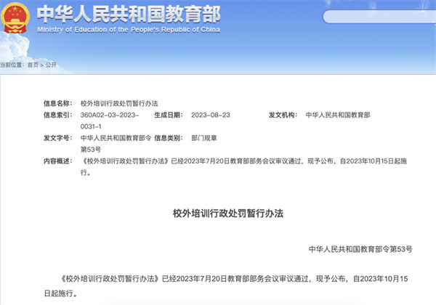Click the summary text in 内容概述 row
The width and height of the screenshot is (436, 305).
[244, 167]
